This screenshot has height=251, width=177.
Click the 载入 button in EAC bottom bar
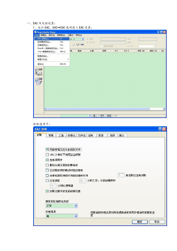[95, 115]
